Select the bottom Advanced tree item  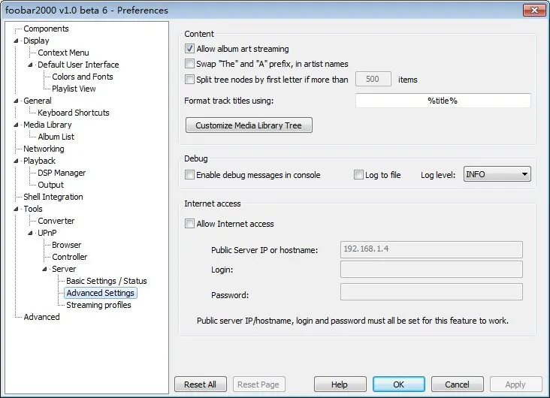pos(41,317)
